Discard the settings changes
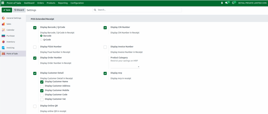 [x=19, y=10]
